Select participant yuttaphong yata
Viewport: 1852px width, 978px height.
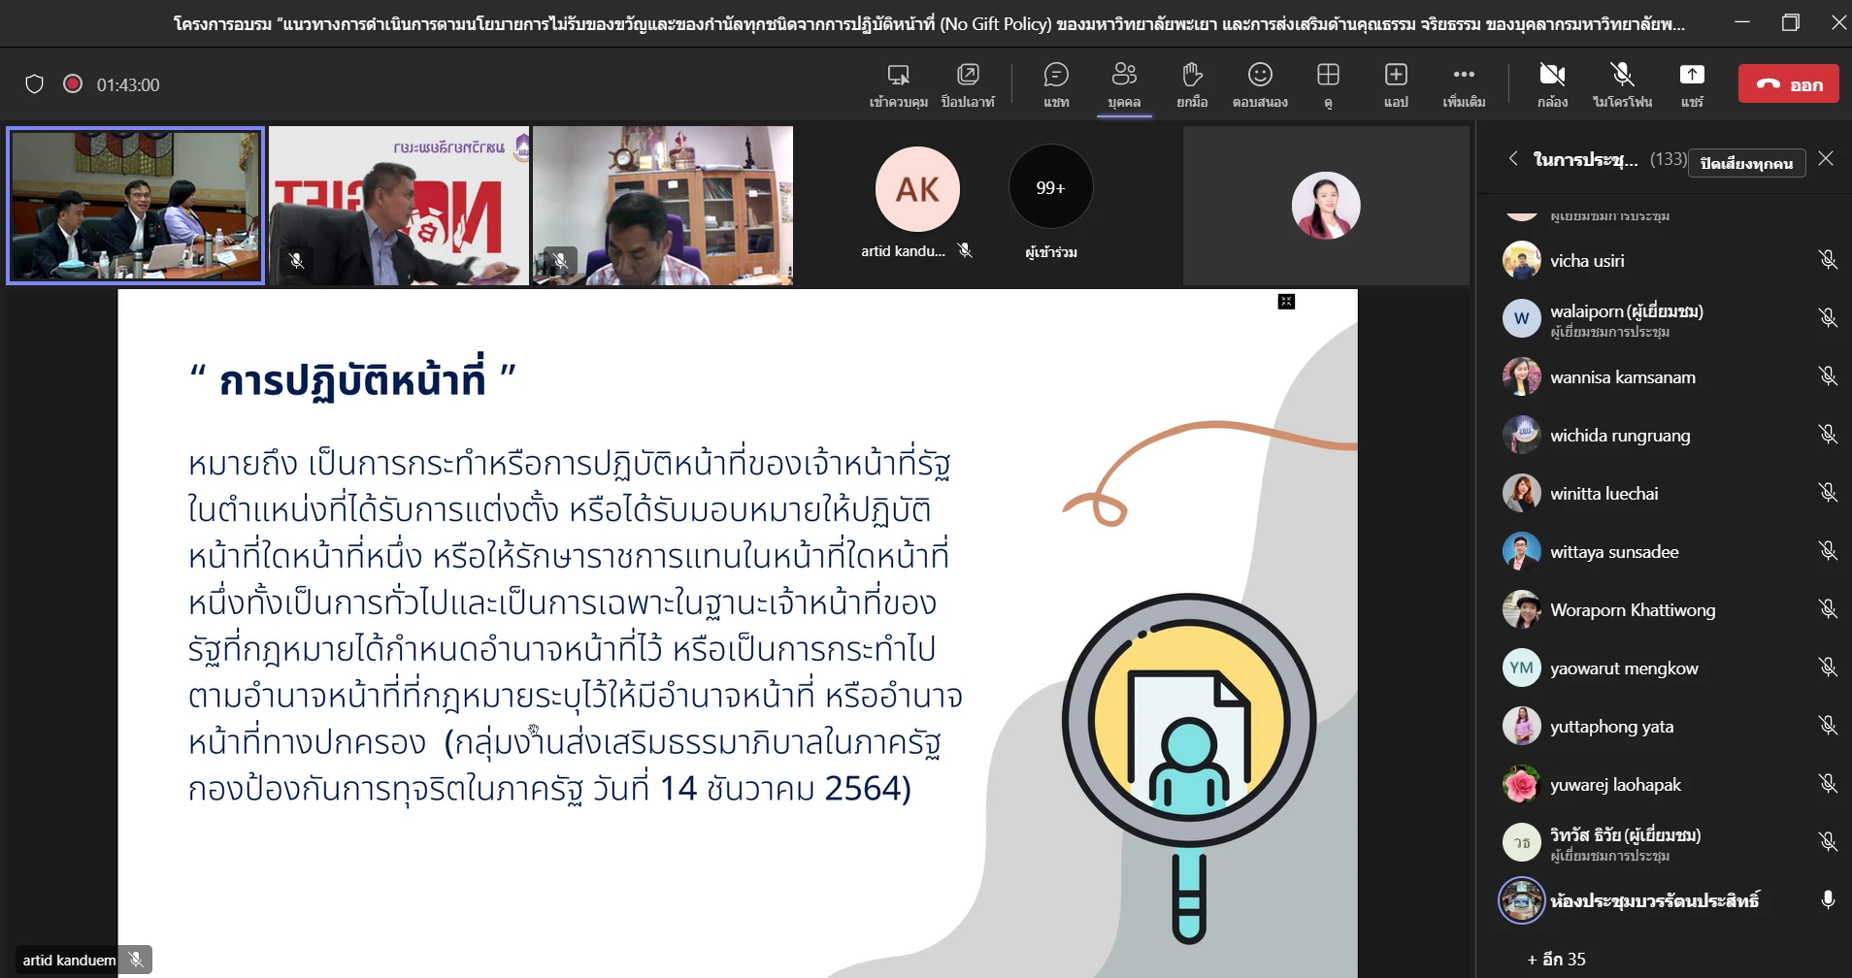1664,726
